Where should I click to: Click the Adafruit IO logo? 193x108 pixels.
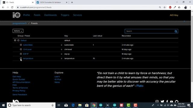[17, 15]
